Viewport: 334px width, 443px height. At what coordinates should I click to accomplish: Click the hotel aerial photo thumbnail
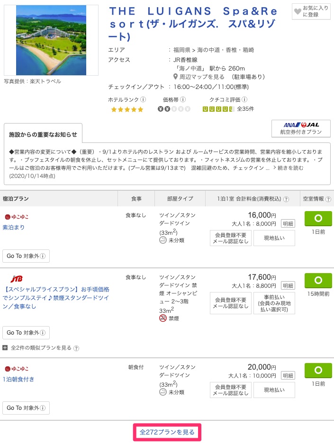pyautogui.click(x=51, y=40)
